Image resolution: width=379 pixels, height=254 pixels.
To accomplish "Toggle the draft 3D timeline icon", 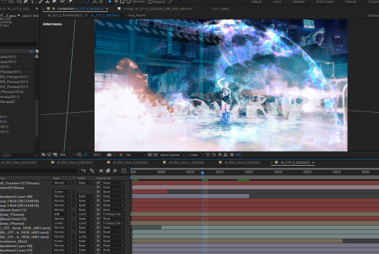I will (x=92, y=171).
